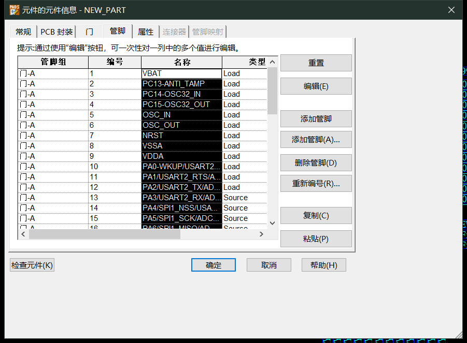Viewport: 467px width, 343px height.
Task: Select the 管脚 tab
Action: pos(118,31)
